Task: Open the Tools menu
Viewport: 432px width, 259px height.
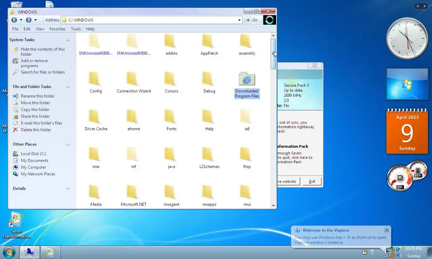Action: click(x=76, y=29)
